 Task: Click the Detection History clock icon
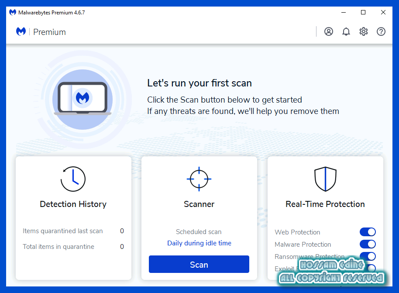73,179
